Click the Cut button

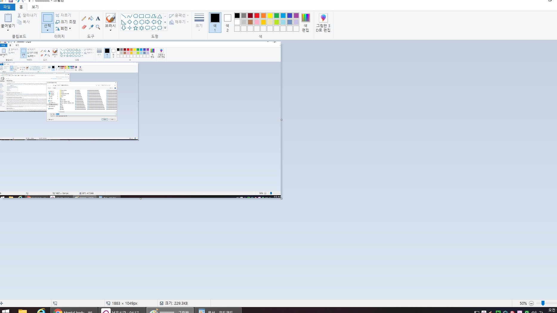(x=27, y=15)
